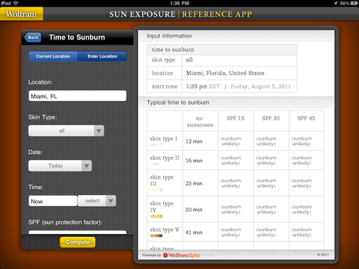Click the 'Typical time to sunburn' section header
Image resolution: width=359 pixels, height=269 pixels.
[178, 102]
